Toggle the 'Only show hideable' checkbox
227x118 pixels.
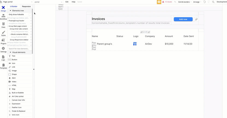click(x=30, y=14)
